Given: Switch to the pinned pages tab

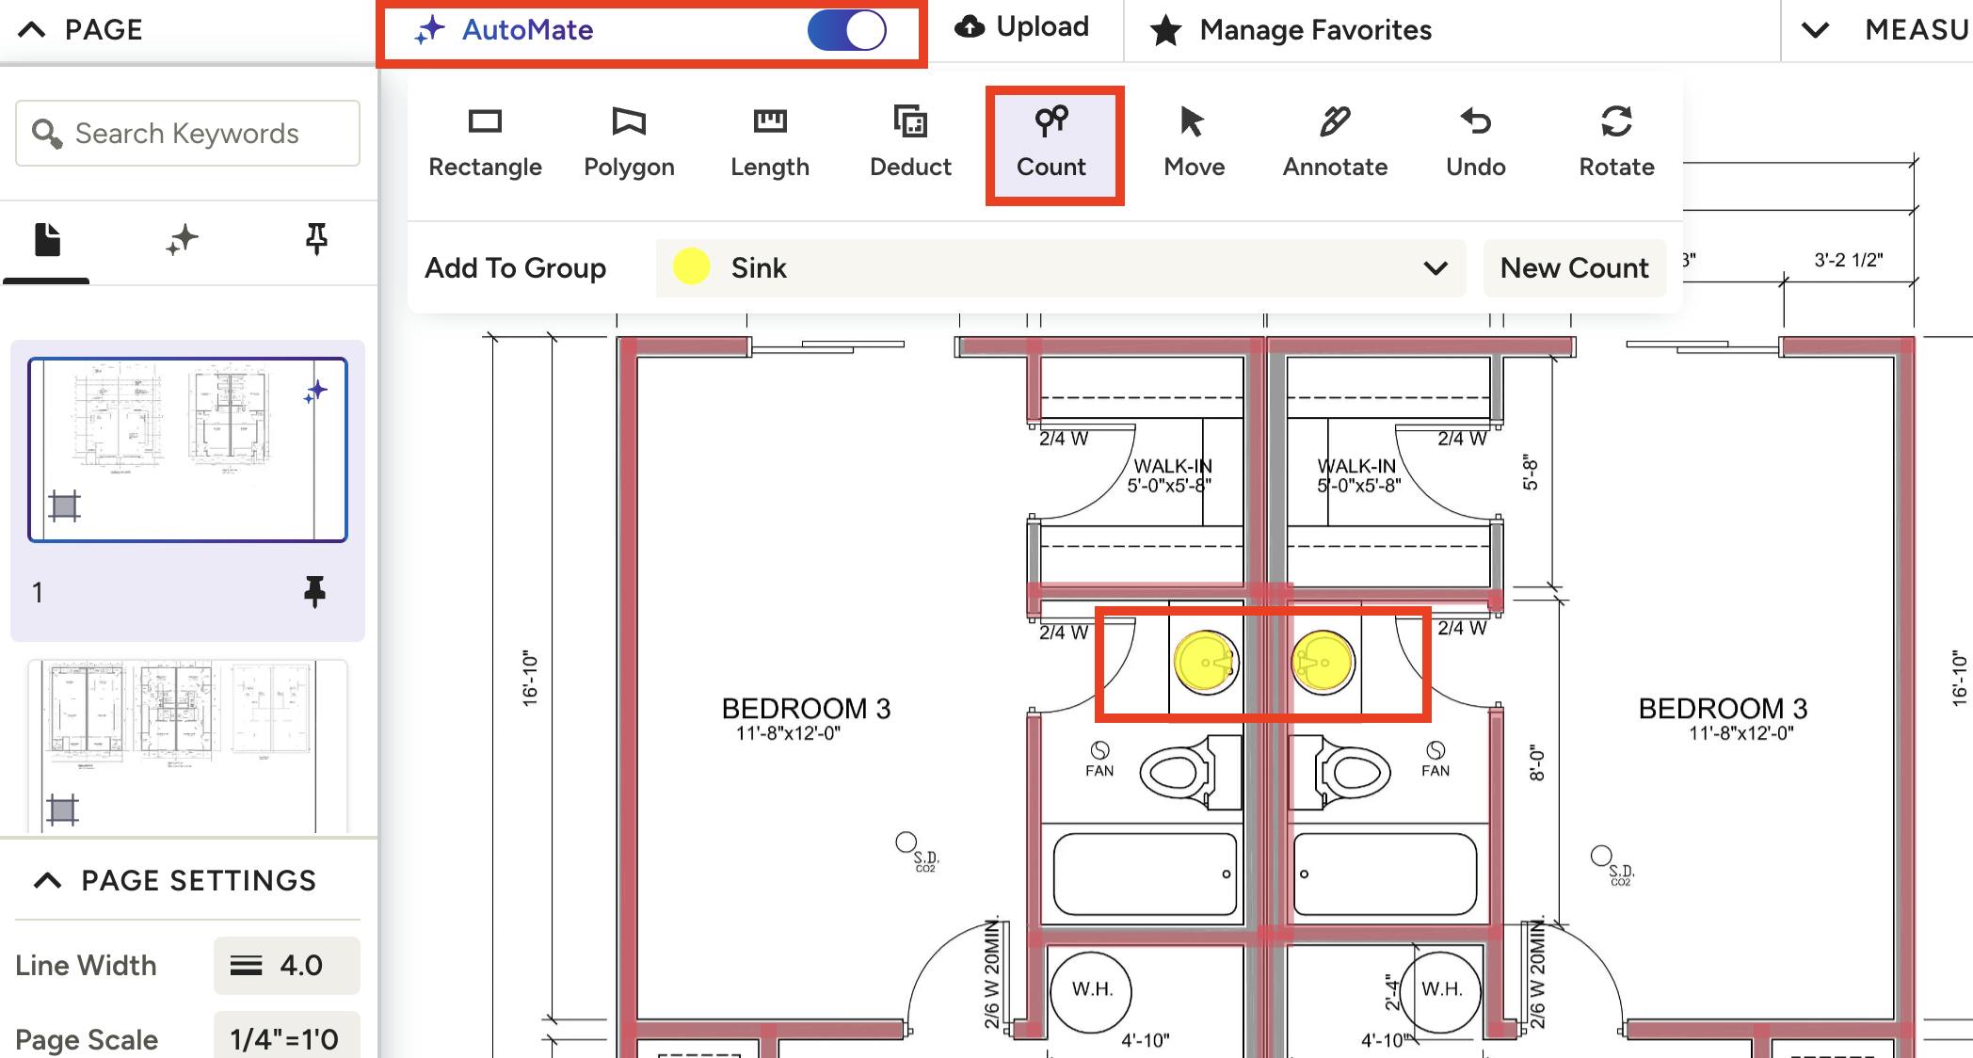Looking at the screenshot, I should (x=316, y=239).
